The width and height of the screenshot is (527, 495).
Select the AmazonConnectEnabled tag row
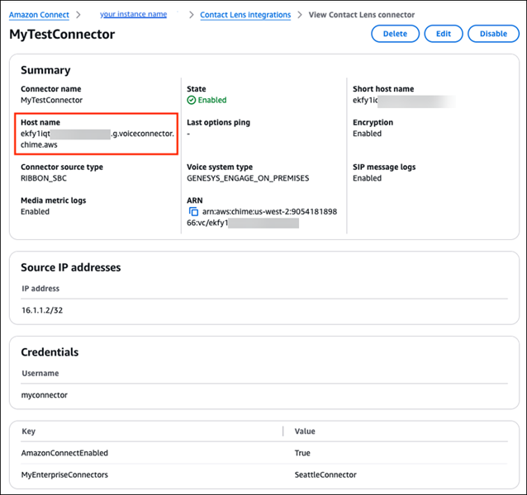64,453
